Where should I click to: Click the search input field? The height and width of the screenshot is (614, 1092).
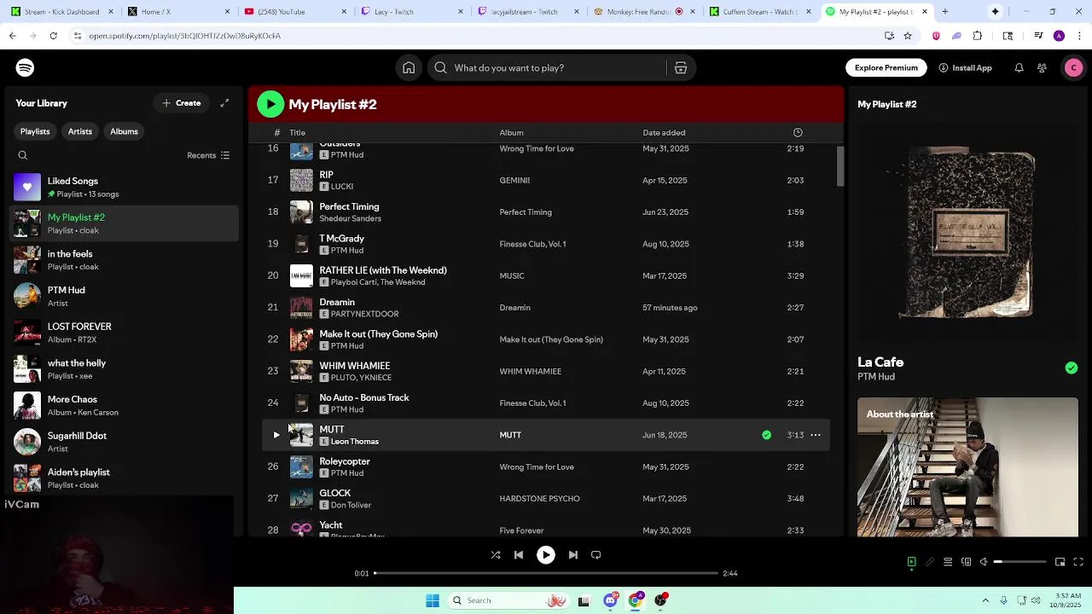click(546, 67)
